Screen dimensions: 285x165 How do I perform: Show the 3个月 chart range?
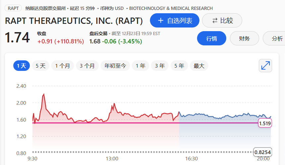pyautogui.click(x=87, y=66)
